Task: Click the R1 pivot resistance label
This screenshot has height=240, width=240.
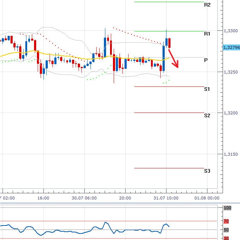Action: [x=207, y=34]
